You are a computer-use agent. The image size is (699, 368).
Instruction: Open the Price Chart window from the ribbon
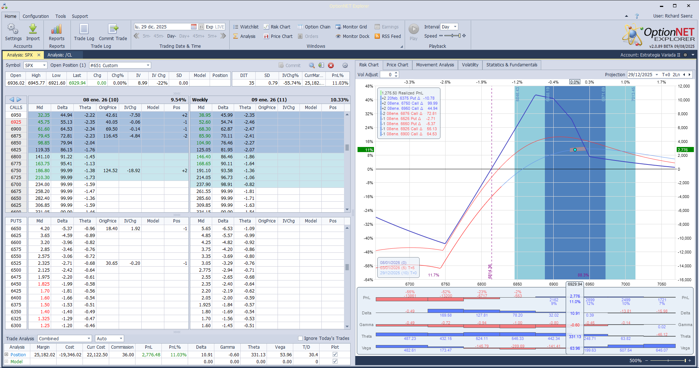pyautogui.click(x=278, y=36)
